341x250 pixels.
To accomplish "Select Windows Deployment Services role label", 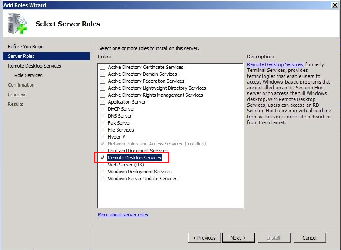I will [x=140, y=172].
